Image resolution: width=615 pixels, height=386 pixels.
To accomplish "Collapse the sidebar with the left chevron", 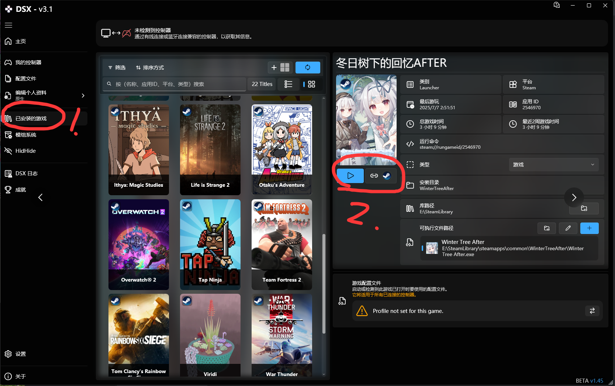I will tap(41, 198).
